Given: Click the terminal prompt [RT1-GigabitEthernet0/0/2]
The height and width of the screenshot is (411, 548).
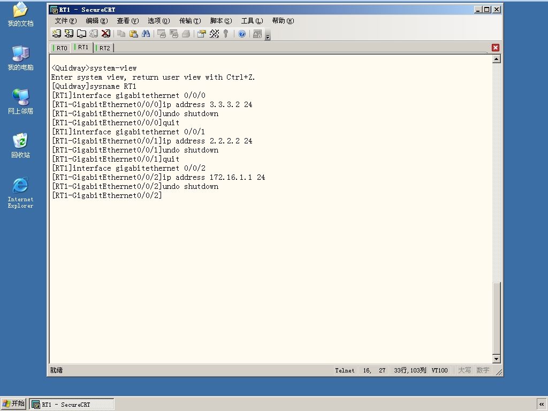Looking at the screenshot, I should click(106, 195).
